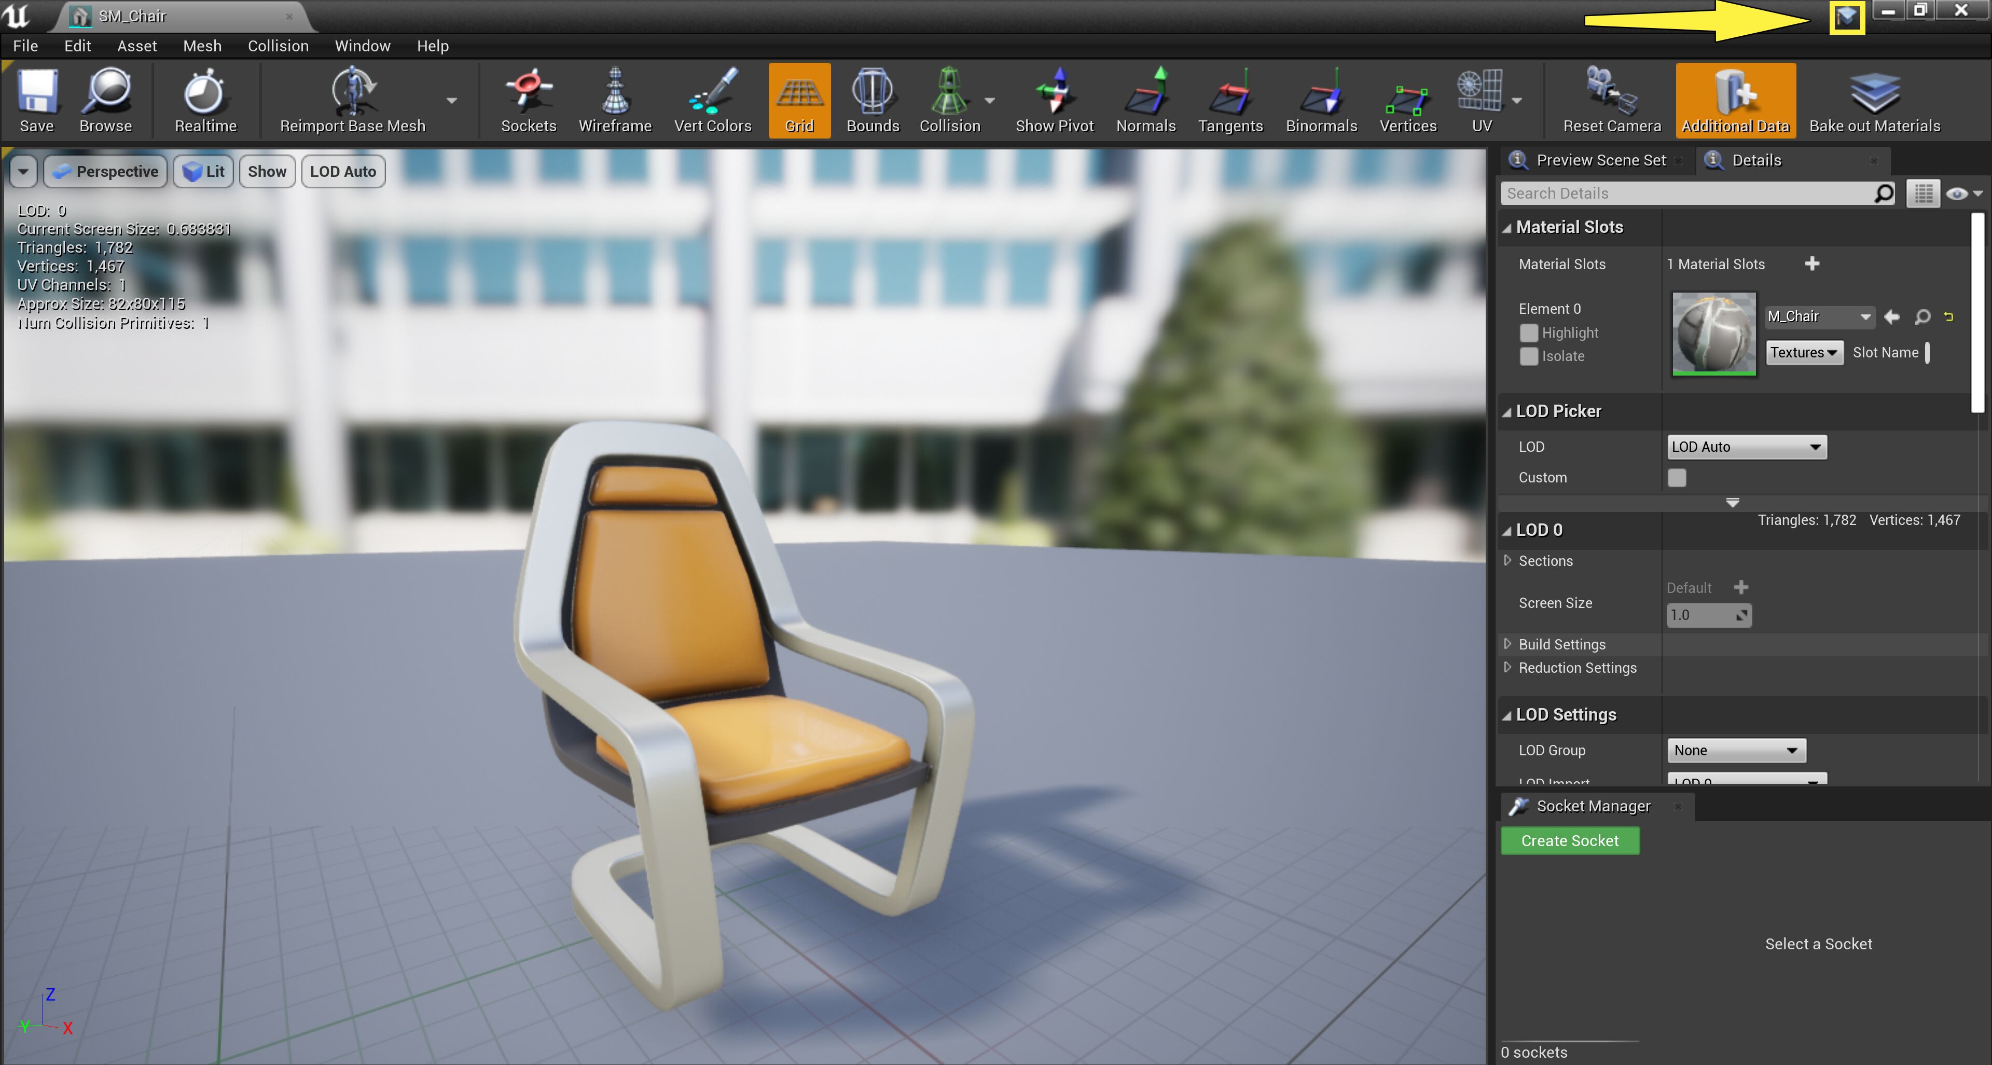The height and width of the screenshot is (1065, 1992).
Task: Toggle Show Pivot icon
Action: [x=1054, y=101]
